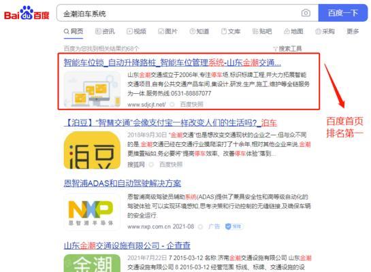The image size is (371, 272).
Task: Click the 图片 picture icon
Action: click(161, 31)
